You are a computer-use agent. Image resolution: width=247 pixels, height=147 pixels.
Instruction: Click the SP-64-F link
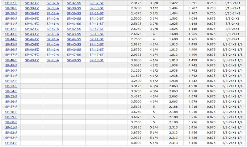[x=11, y=143]
